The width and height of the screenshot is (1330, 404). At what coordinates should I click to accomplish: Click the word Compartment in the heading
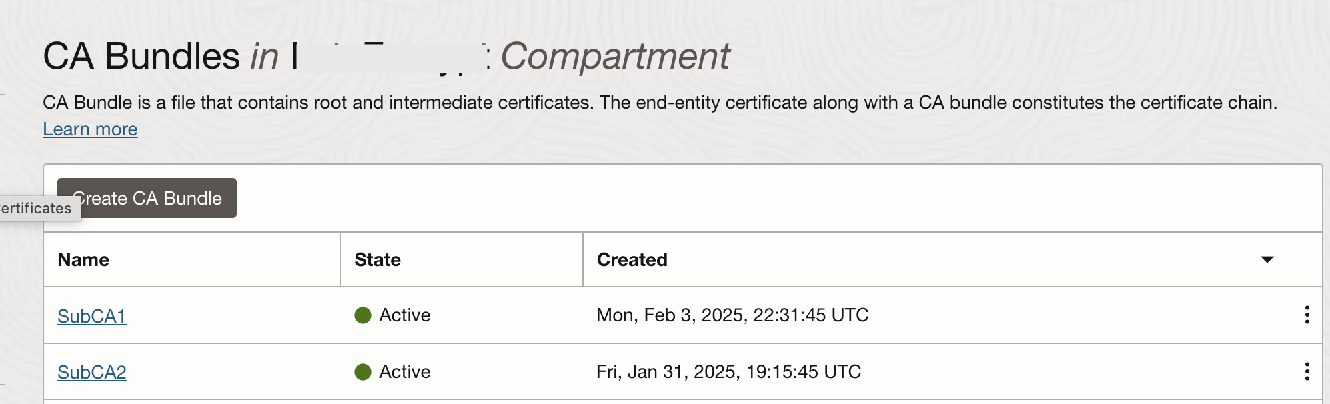click(x=615, y=56)
